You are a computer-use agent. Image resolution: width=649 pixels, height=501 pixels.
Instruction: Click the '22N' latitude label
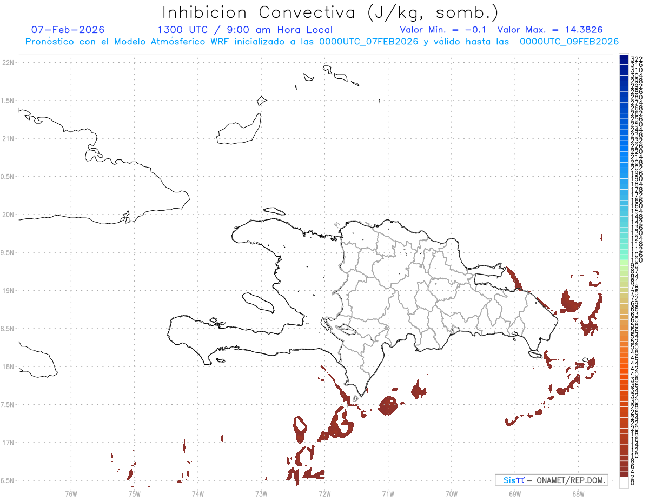point(8,63)
